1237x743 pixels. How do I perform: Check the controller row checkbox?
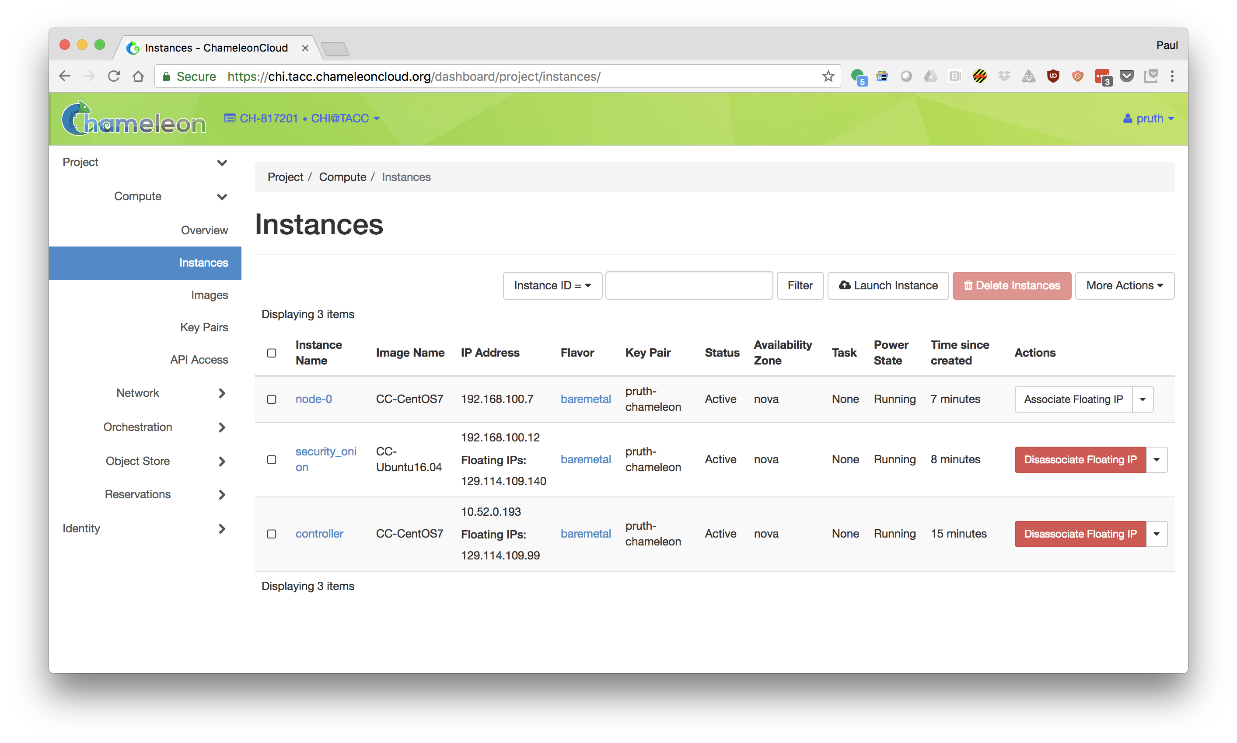click(272, 534)
